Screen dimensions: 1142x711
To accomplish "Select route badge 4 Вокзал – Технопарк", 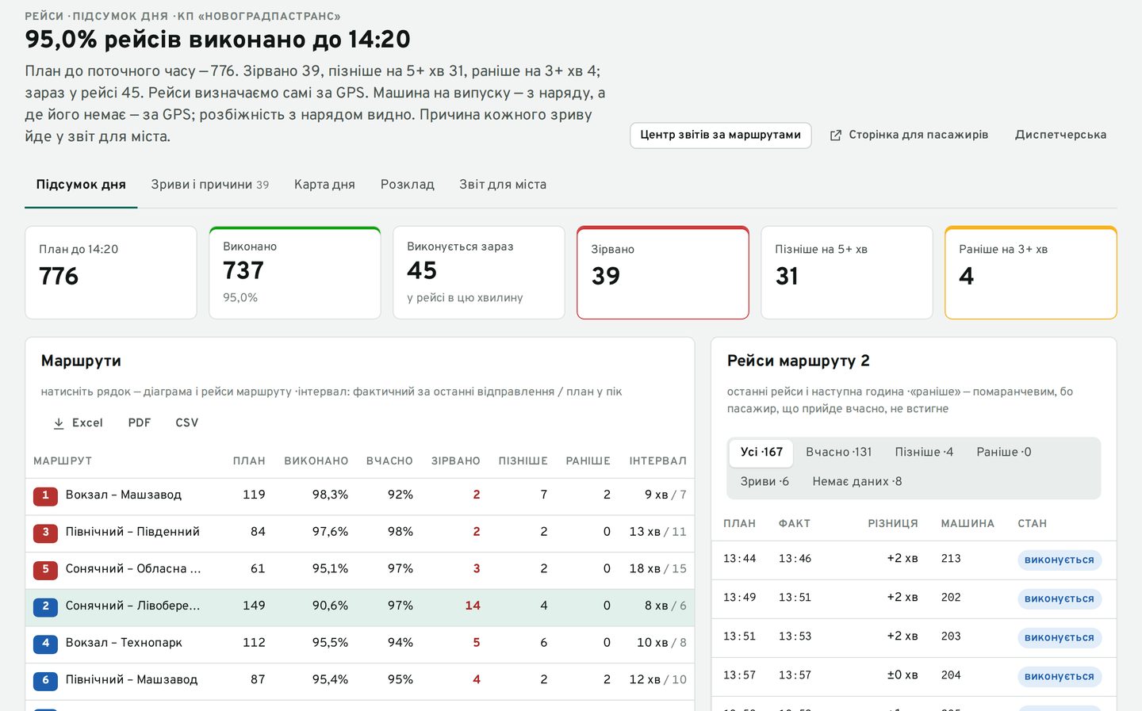I will [45, 644].
